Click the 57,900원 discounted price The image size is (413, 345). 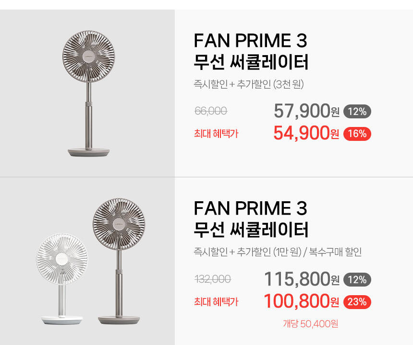click(306, 112)
